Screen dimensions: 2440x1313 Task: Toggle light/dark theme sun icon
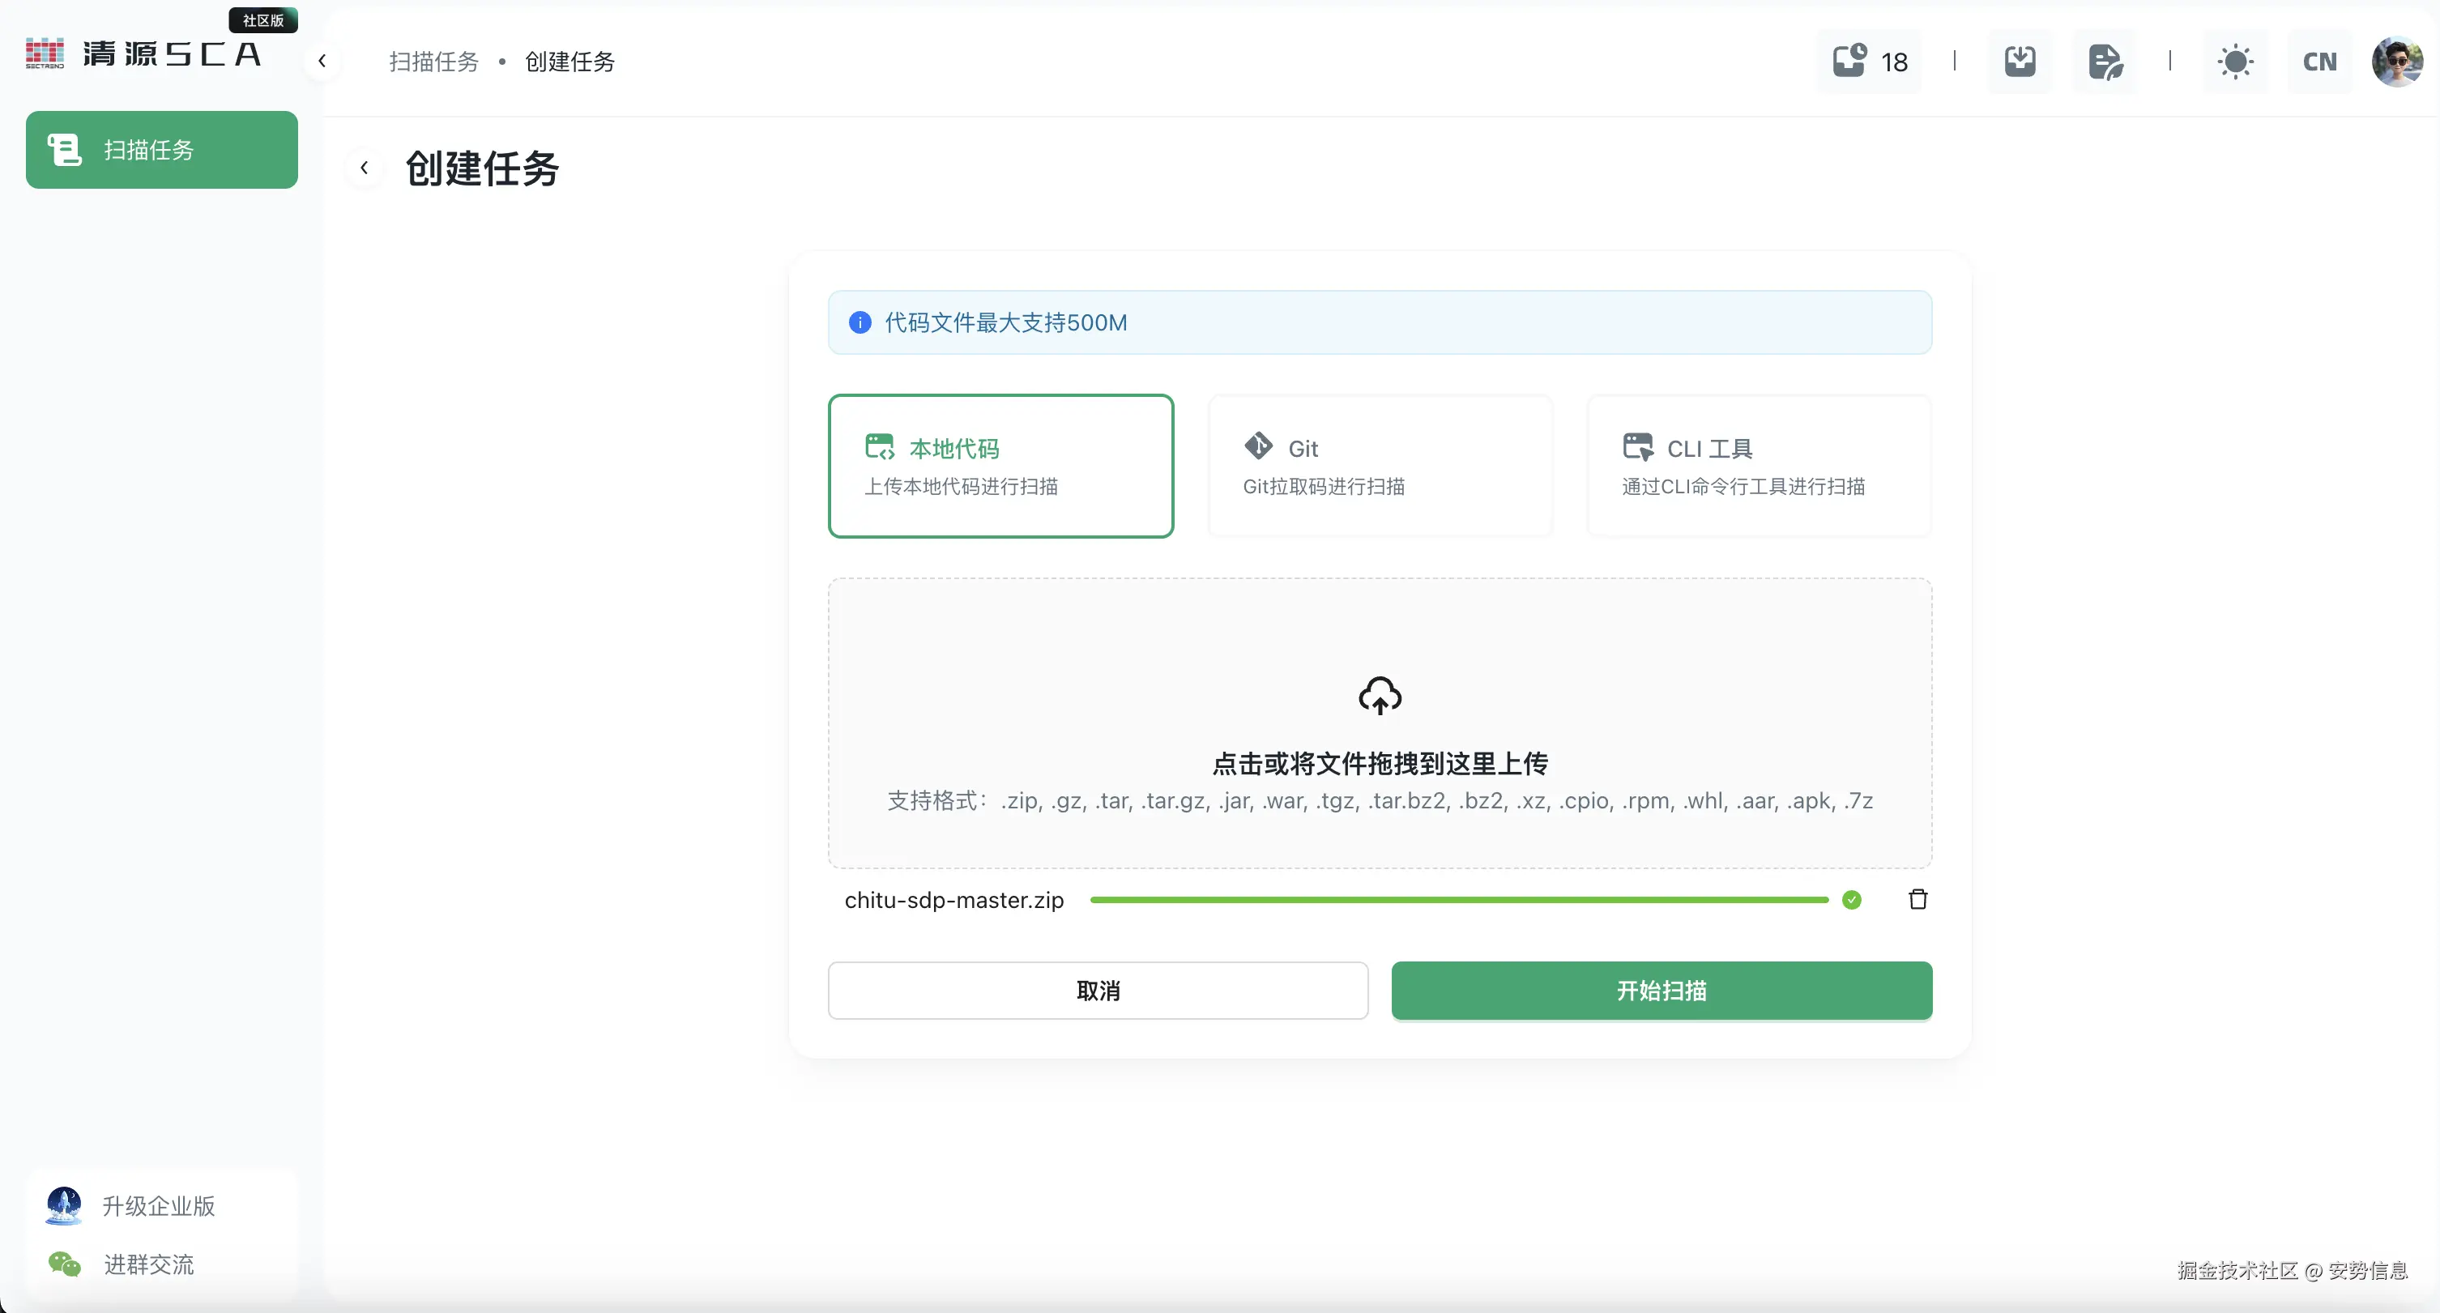click(2235, 62)
